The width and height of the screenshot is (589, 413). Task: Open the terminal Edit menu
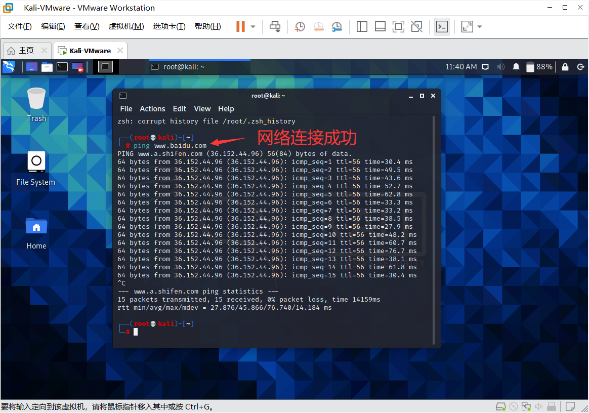(180, 109)
